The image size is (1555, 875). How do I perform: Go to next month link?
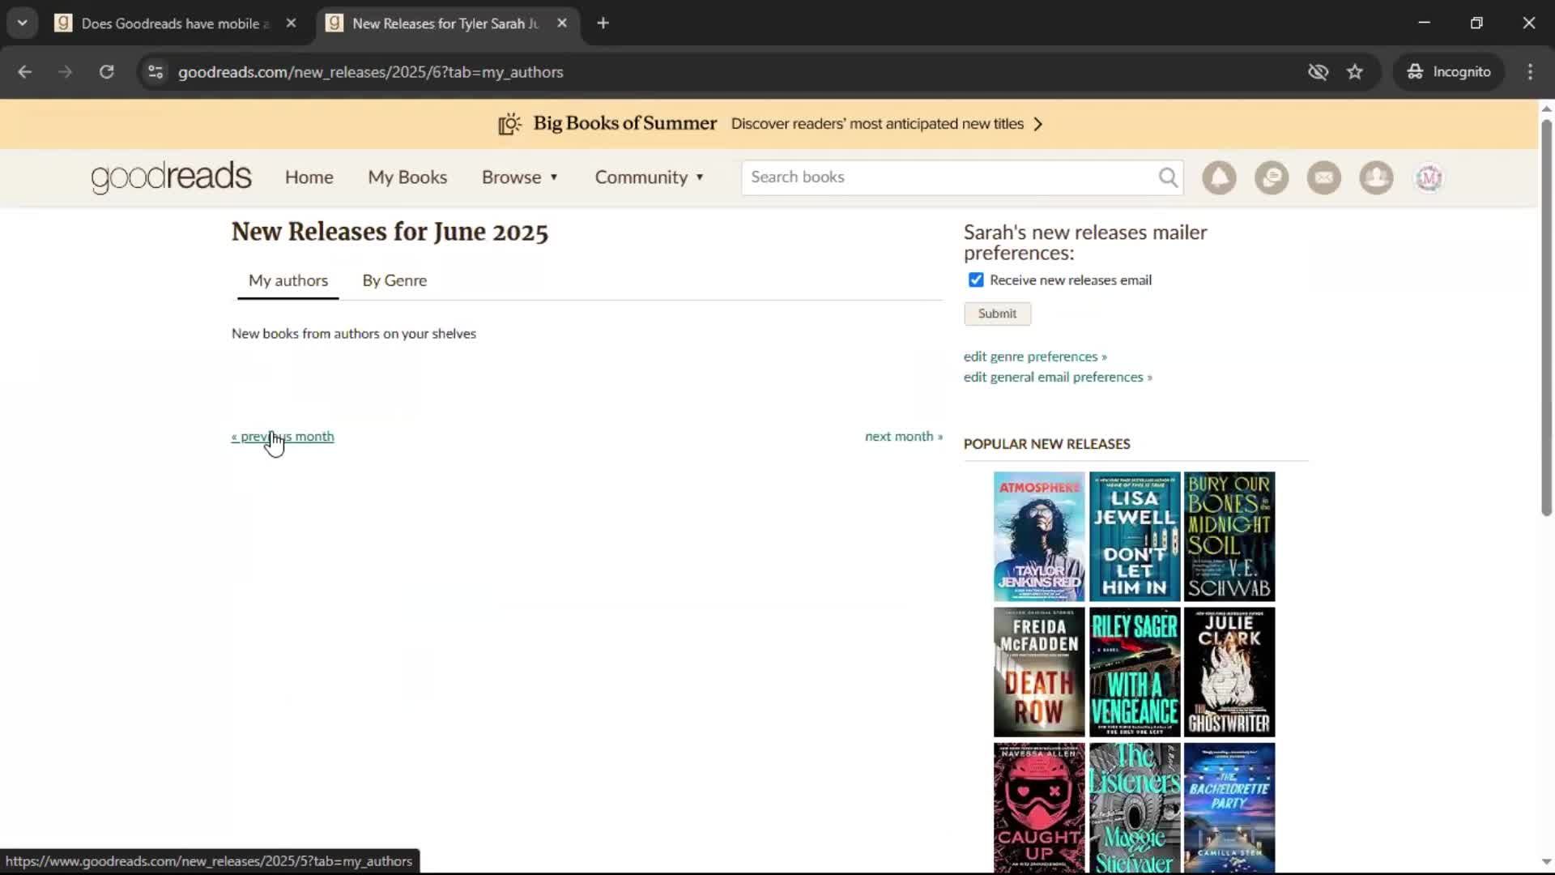point(904,437)
